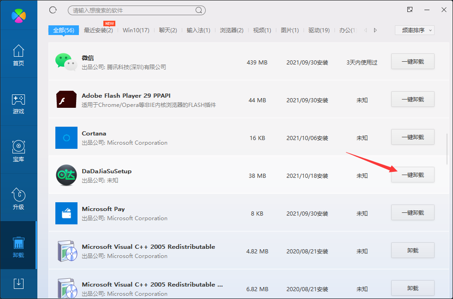This screenshot has height=299, width=453.
Task: Click the Cortana app icon
Action: coord(66,138)
